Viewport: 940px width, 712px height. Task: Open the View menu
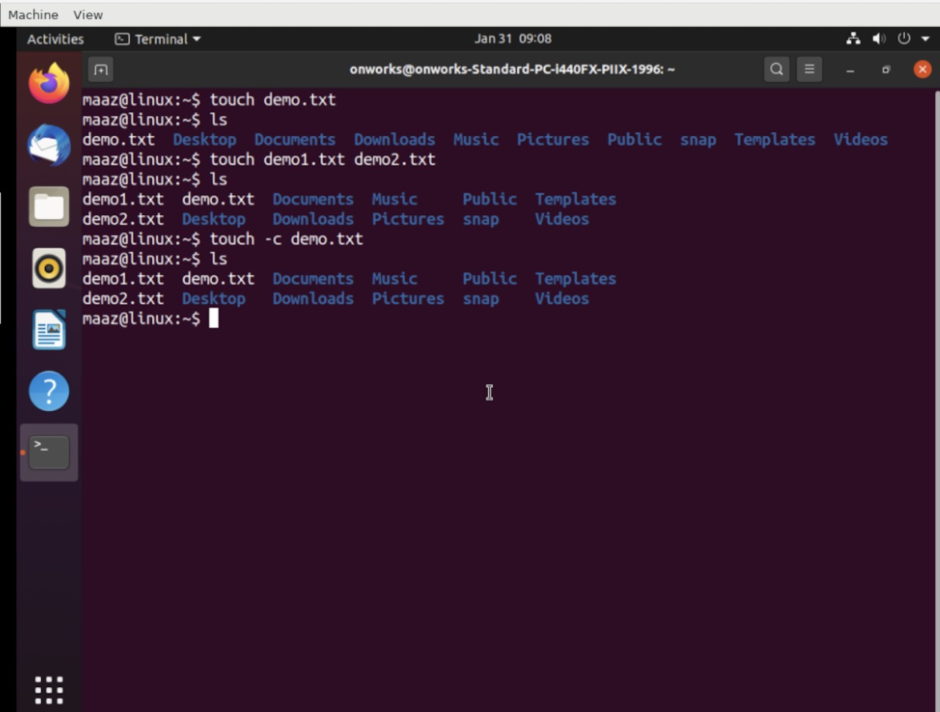pyautogui.click(x=87, y=15)
